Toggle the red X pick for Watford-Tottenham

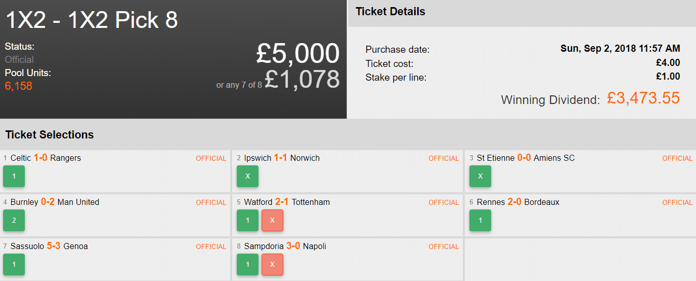click(x=272, y=220)
